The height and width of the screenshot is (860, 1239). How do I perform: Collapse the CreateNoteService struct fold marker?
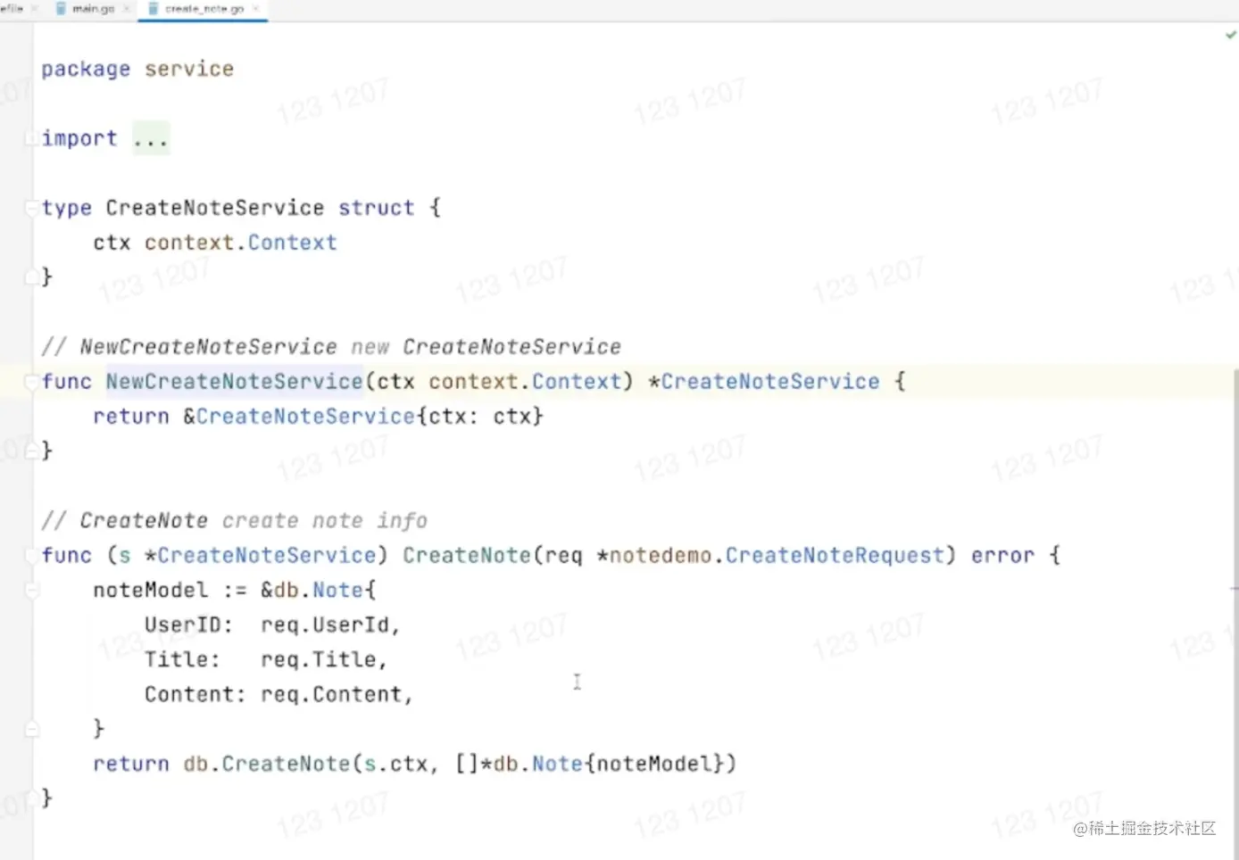click(31, 208)
